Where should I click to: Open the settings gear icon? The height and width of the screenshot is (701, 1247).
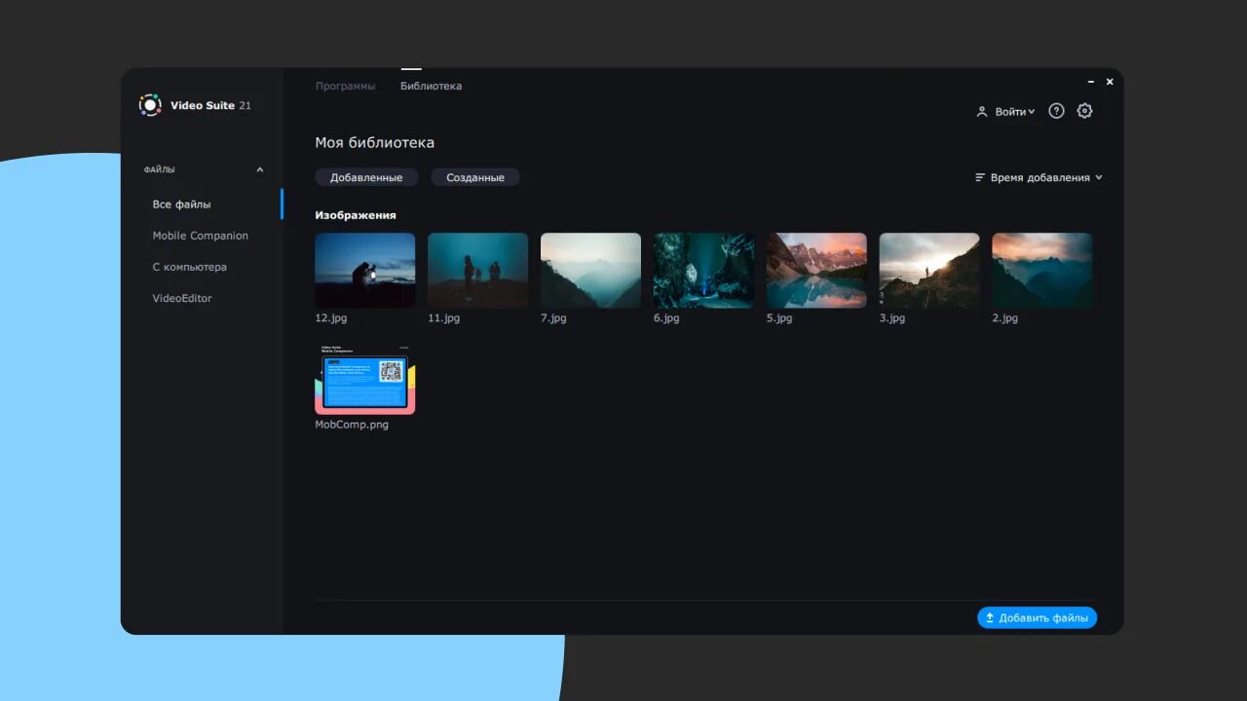[x=1084, y=111]
